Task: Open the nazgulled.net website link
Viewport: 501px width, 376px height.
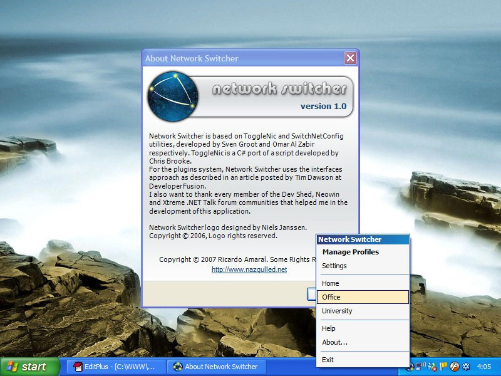Action: [x=249, y=269]
